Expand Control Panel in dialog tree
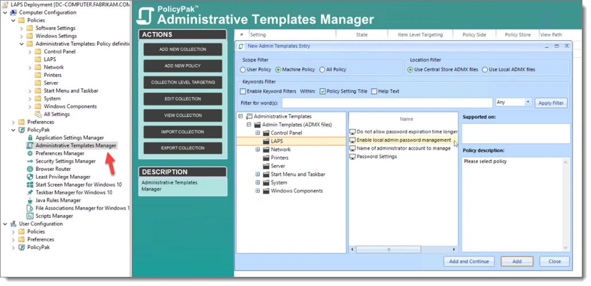Image resolution: width=591 pixels, height=286 pixels. [258, 133]
